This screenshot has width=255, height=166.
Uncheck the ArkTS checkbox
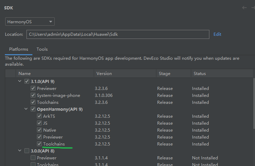pyautogui.click(x=39, y=116)
